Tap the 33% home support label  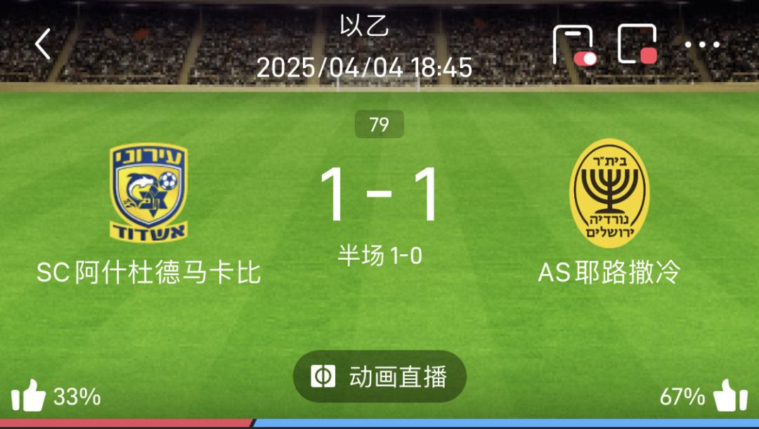coord(77,397)
